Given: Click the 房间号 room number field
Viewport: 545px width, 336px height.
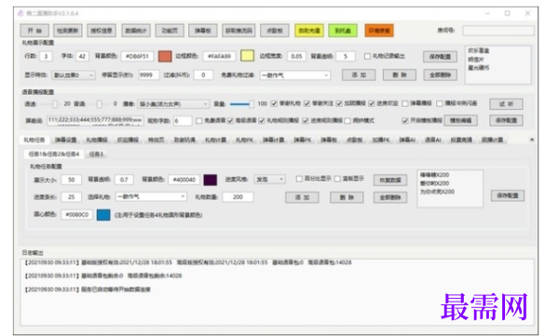Looking at the screenshot, I should click(x=497, y=31).
